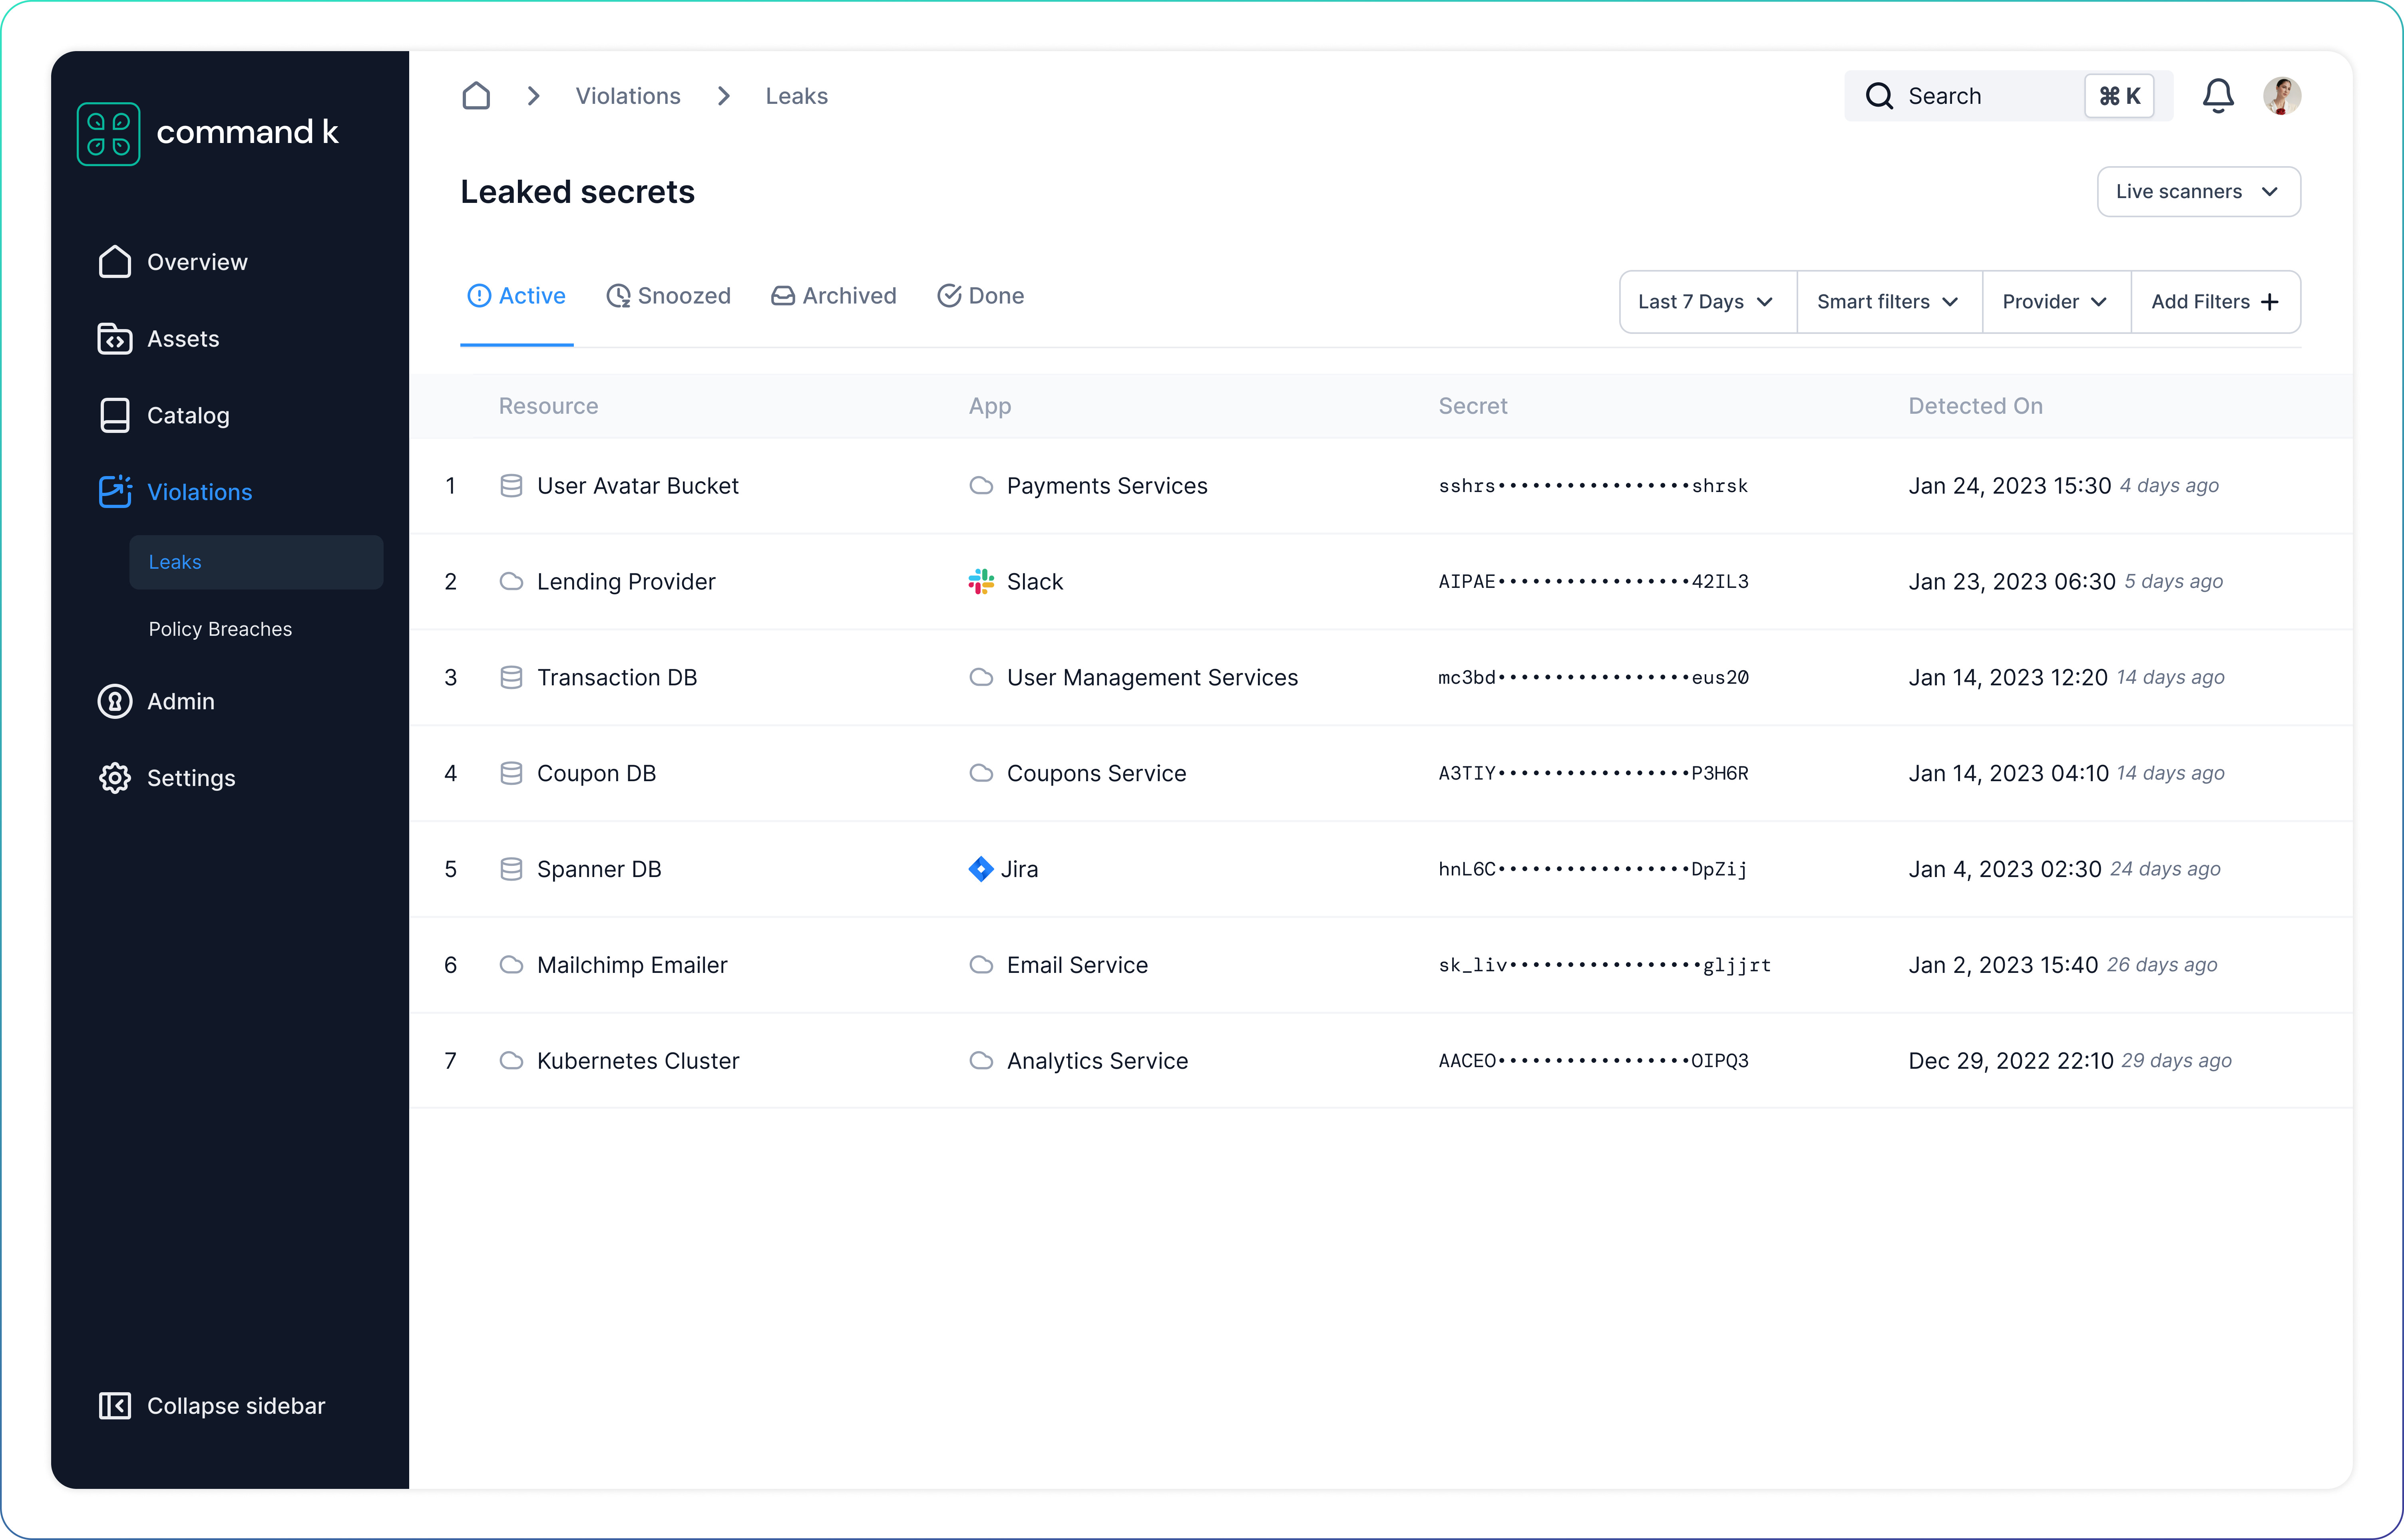Click secret A3TIY…P3H6R
The width and height of the screenshot is (2404, 1540).
pyautogui.click(x=1593, y=774)
